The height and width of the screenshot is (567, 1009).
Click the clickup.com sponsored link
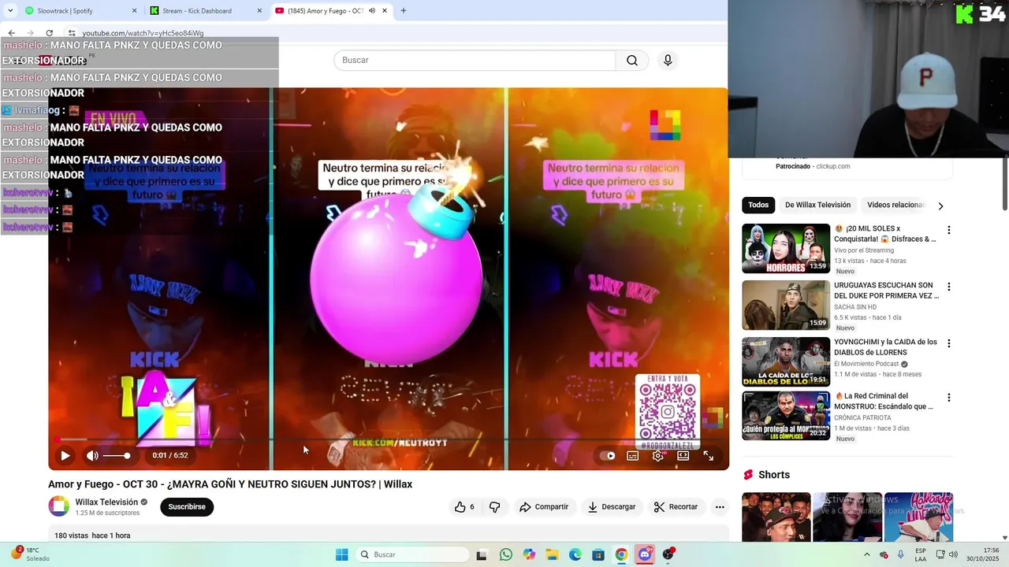pos(832,166)
